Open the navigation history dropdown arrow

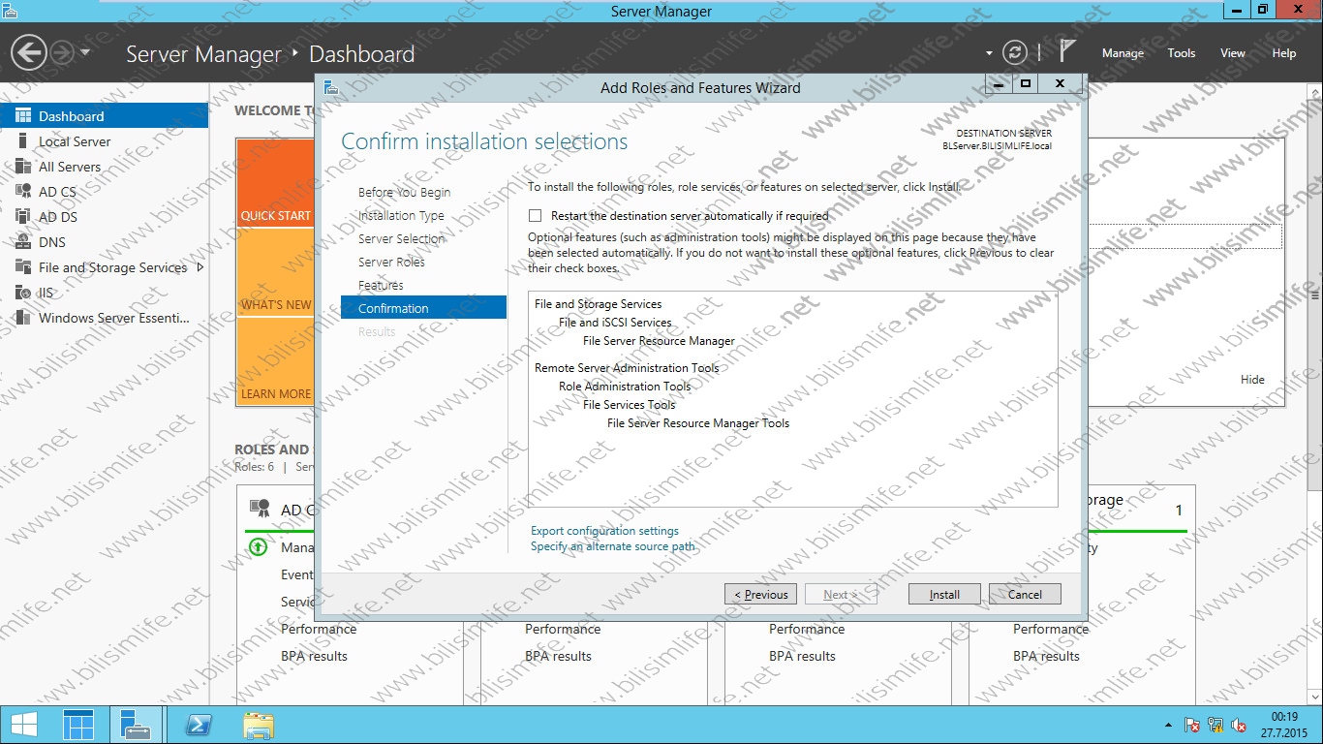pos(85,52)
